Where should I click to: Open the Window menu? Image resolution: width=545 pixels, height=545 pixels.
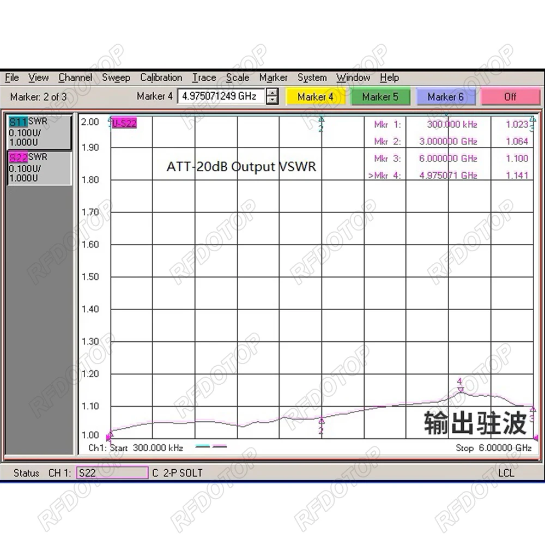[x=353, y=77]
